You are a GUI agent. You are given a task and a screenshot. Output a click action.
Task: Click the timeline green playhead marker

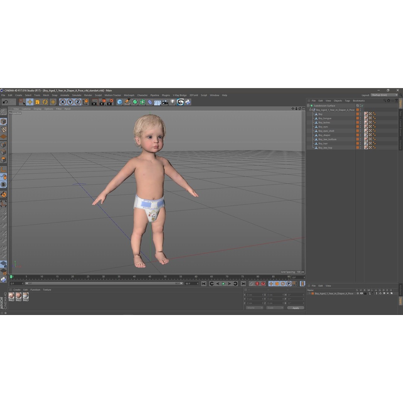[x=11, y=277]
